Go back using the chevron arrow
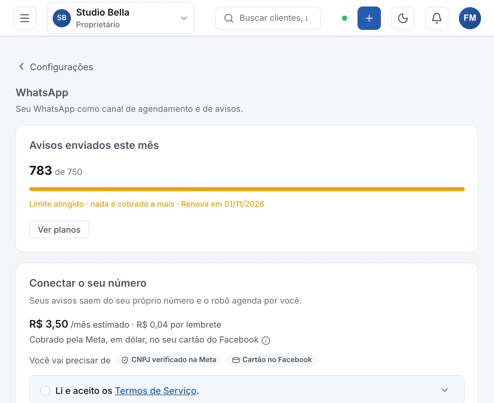The height and width of the screenshot is (403, 494). pyautogui.click(x=21, y=67)
